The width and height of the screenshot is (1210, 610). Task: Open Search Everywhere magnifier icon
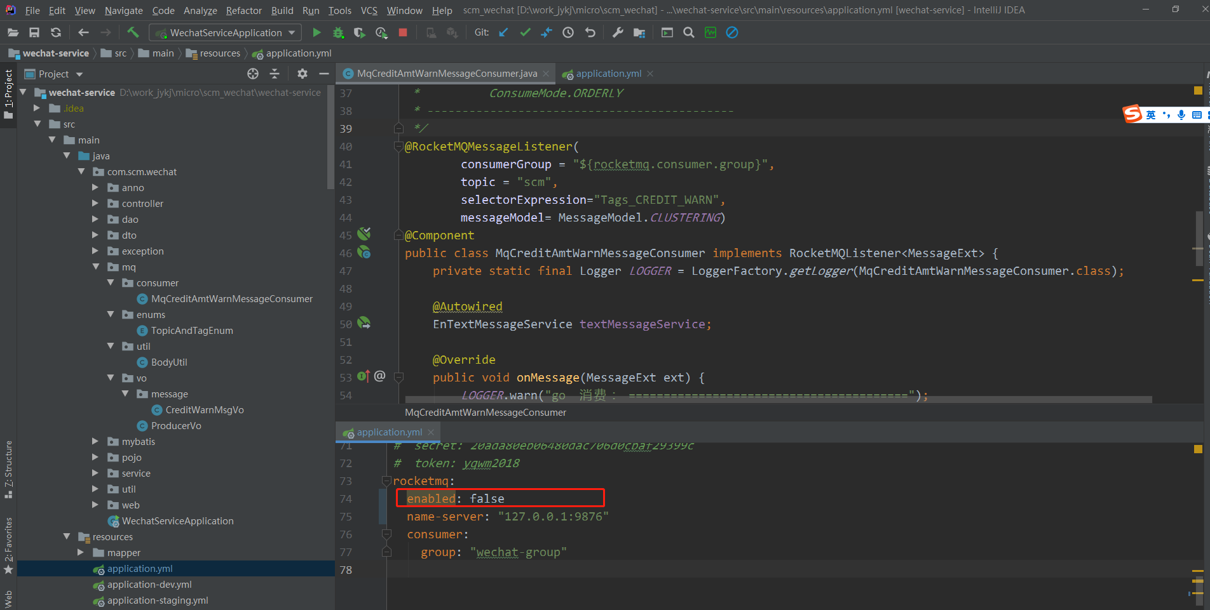tap(688, 32)
